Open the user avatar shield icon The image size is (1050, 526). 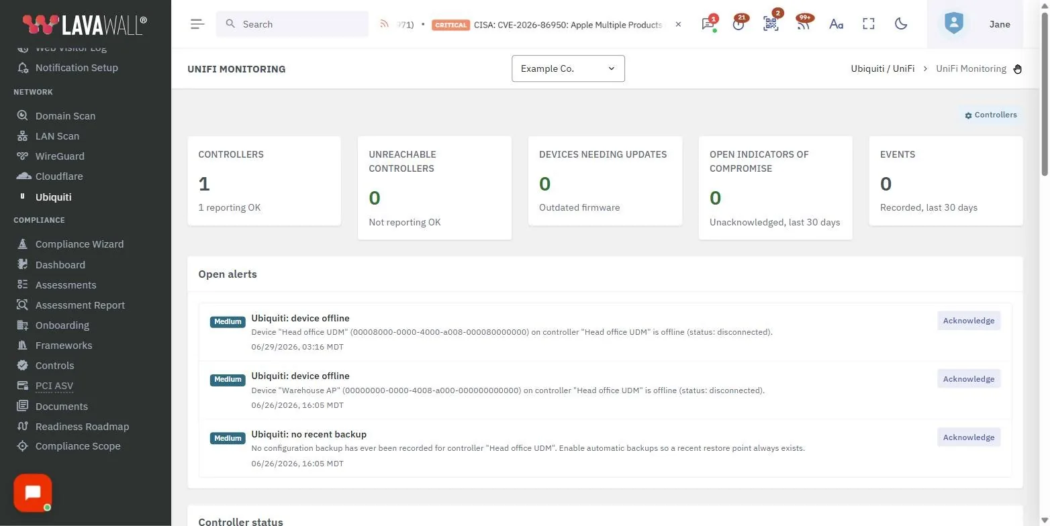pyautogui.click(x=953, y=24)
